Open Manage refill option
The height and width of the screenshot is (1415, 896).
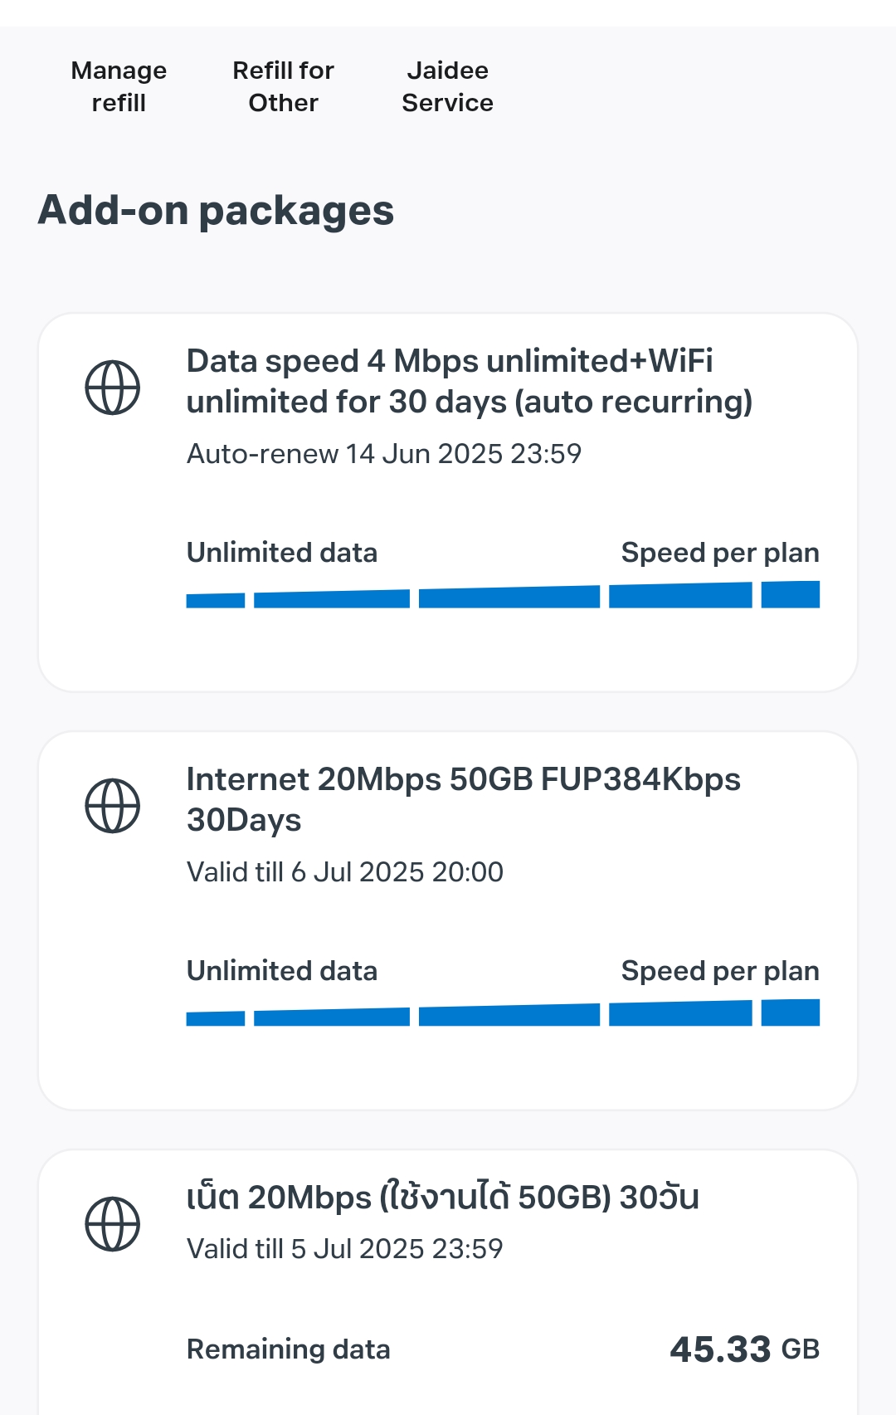(x=119, y=86)
